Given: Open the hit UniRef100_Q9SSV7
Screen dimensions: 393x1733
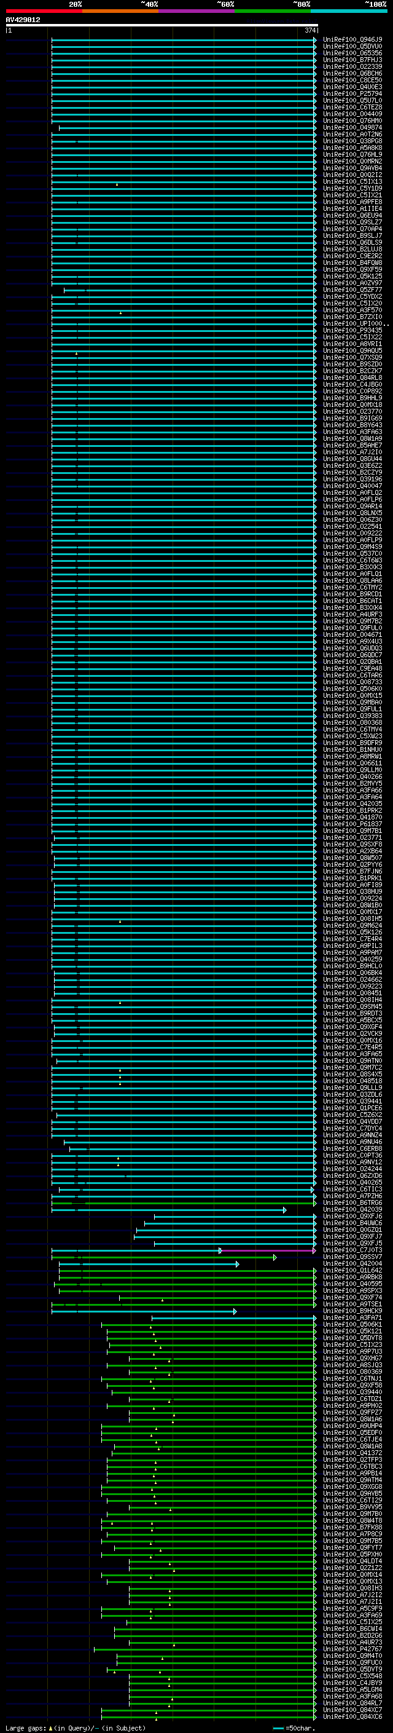Looking at the screenshot, I should (352, 1257).
